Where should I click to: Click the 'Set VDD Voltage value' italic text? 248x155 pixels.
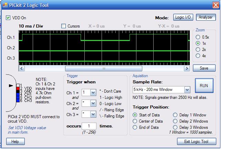[27, 128]
